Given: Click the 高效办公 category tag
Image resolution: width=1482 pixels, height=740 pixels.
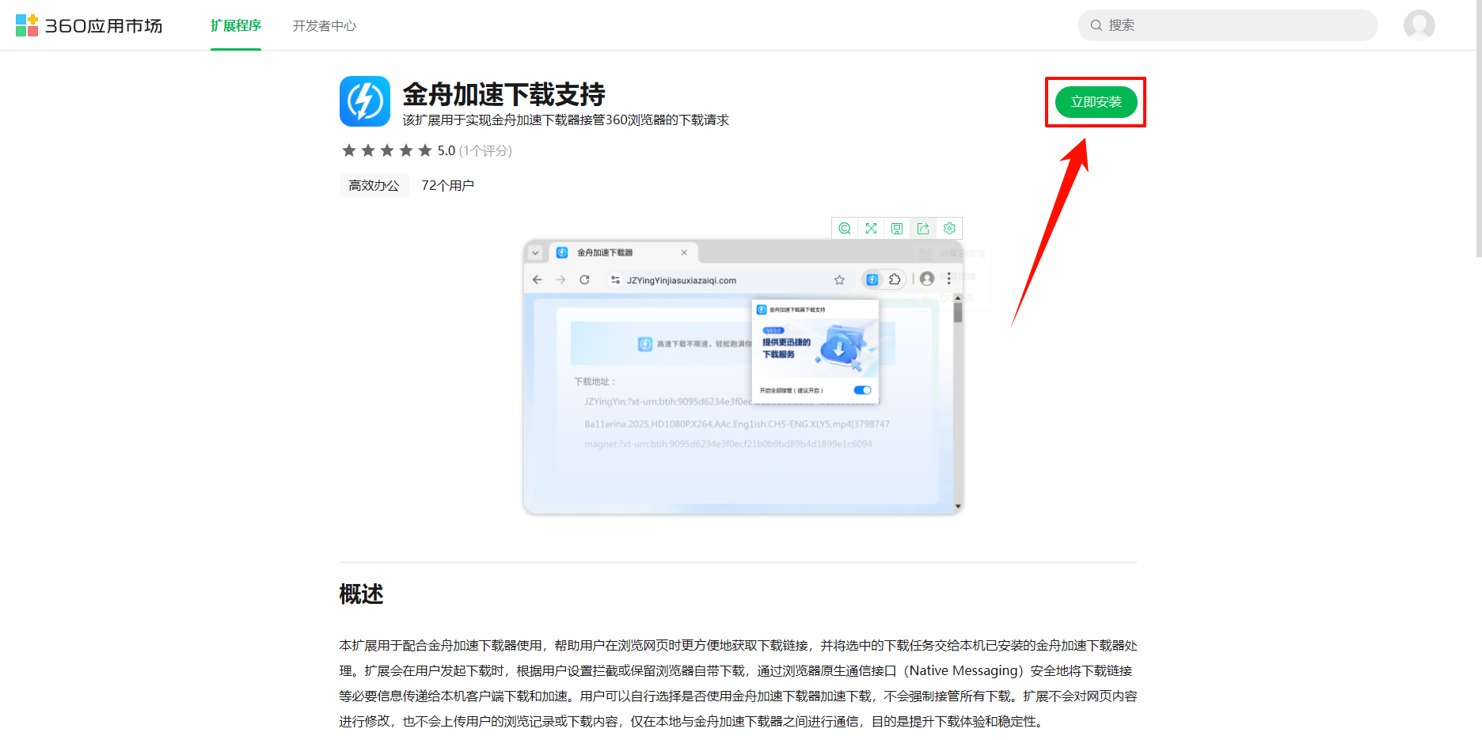Looking at the screenshot, I should [374, 185].
